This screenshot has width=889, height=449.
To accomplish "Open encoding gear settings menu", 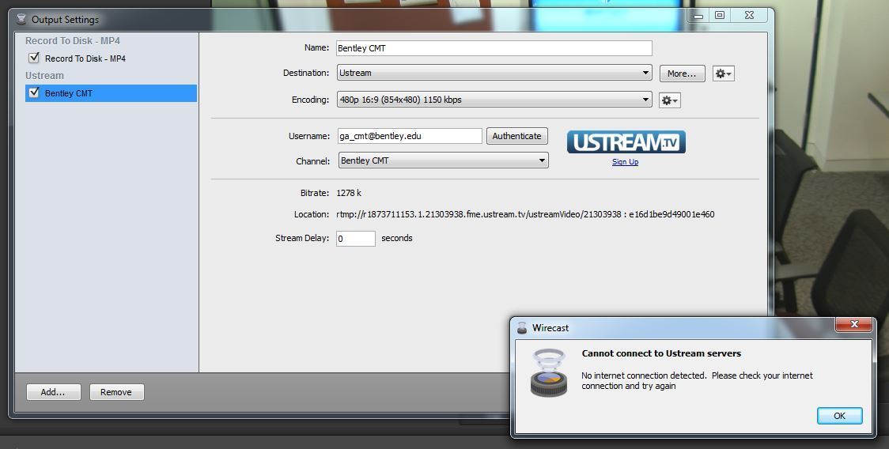I will point(670,100).
